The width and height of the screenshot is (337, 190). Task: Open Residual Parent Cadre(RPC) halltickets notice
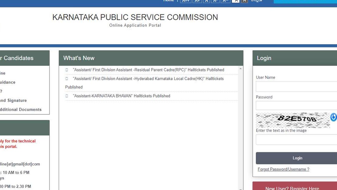149,70
